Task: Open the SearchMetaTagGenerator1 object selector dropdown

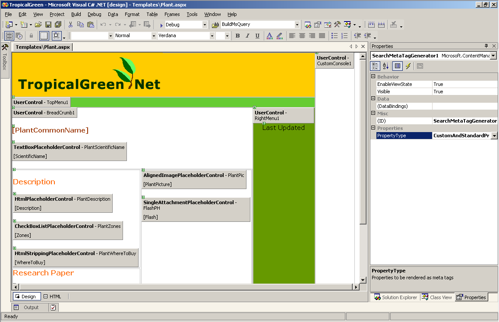Action: tap(493, 56)
